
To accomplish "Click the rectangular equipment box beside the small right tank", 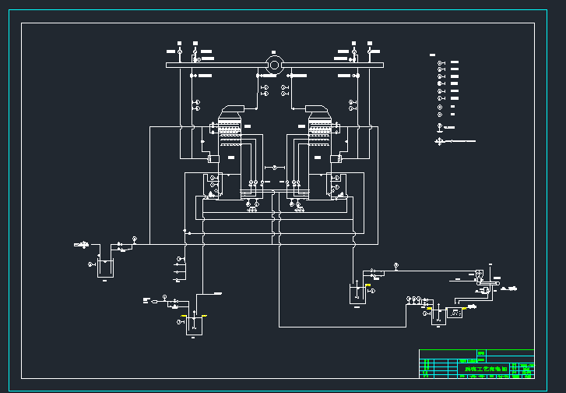I will tap(455, 313).
